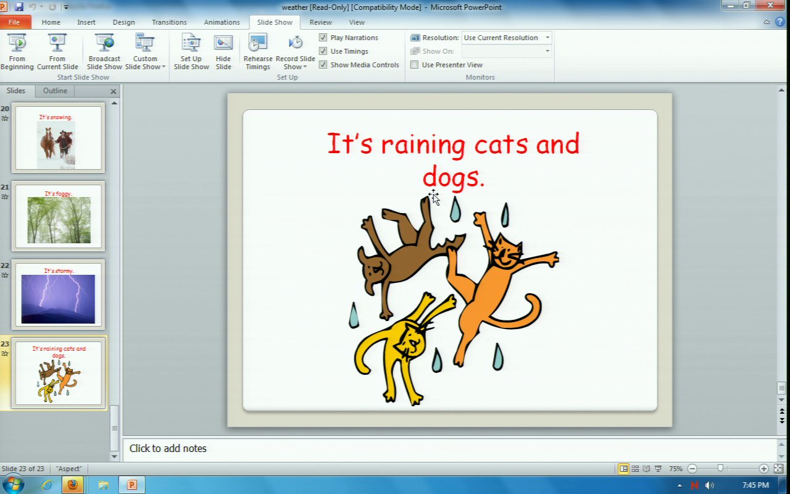Switch to the Animations ribbon tab
The width and height of the screenshot is (790, 494).
point(222,22)
